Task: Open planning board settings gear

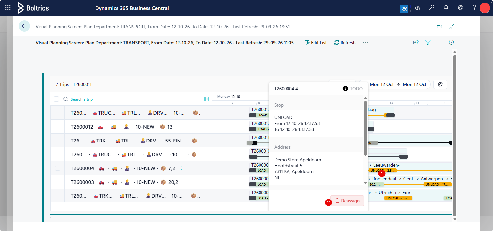Action: pos(440,84)
